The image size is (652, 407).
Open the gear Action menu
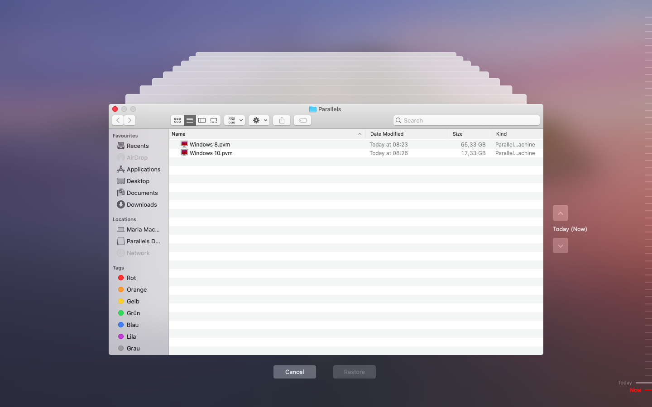(259, 120)
